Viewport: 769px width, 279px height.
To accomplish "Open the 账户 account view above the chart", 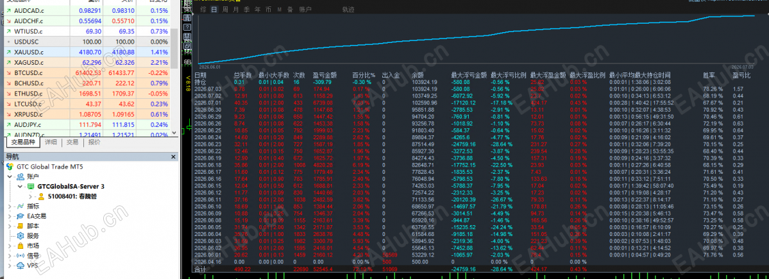I will pos(305,10).
